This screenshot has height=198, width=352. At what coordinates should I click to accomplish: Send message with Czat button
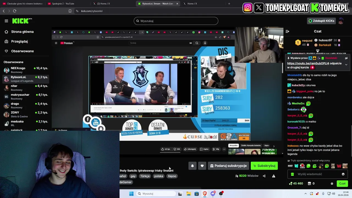click(342, 183)
